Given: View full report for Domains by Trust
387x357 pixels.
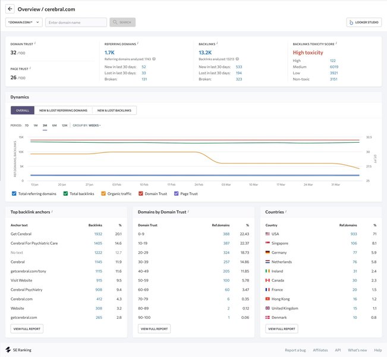Looking at the screenshot, I should pyautogui.click(x=154, y=329).
